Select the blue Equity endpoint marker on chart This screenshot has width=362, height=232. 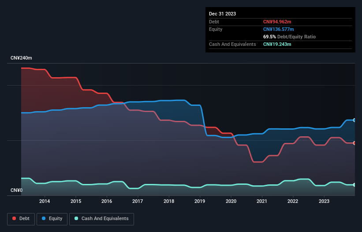click(x=355, y=120)
